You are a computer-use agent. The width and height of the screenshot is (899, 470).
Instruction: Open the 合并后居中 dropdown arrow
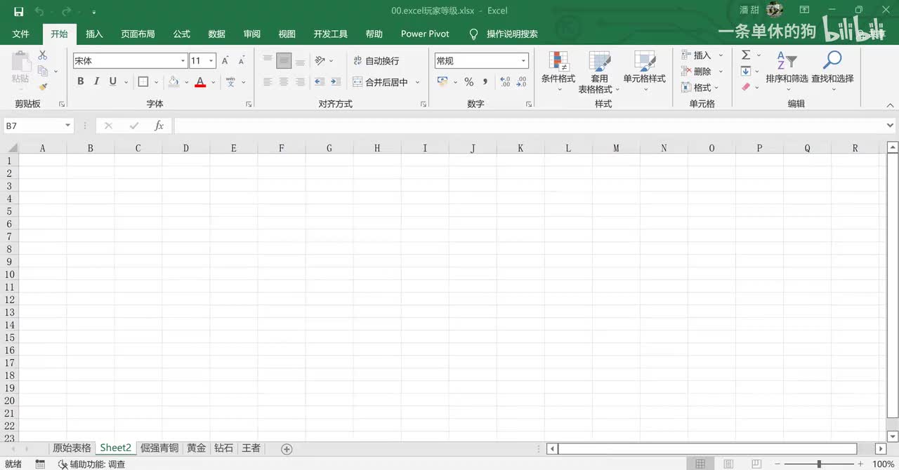(417, 82)
